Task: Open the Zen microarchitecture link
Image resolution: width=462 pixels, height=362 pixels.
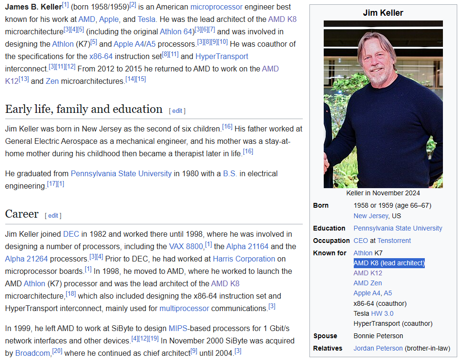Action: pos(52,81)
